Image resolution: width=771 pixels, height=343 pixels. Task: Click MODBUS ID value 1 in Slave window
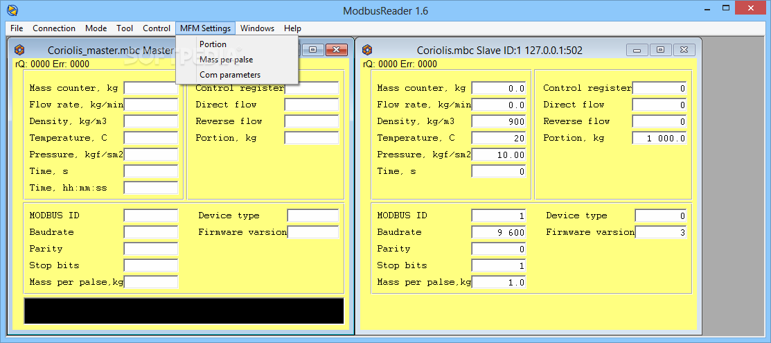pyautogui.click(x=499, y=216)
